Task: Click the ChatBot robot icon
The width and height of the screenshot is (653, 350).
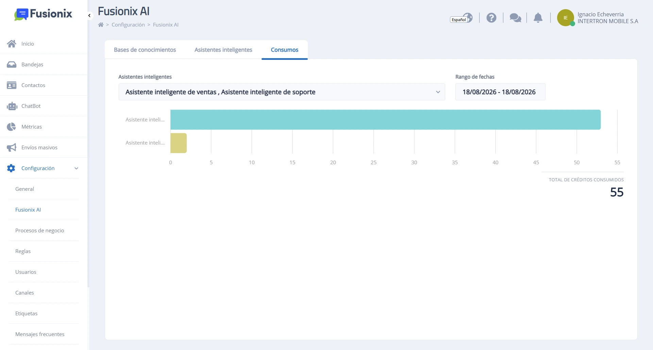Action: pyautogui.click(x=12, y=106)
